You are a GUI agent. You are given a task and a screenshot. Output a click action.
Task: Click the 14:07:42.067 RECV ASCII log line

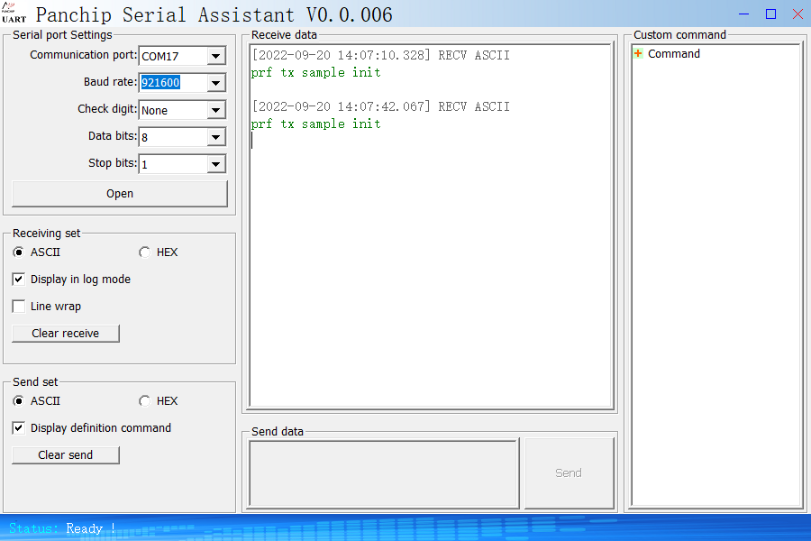[x=380, y=106]
